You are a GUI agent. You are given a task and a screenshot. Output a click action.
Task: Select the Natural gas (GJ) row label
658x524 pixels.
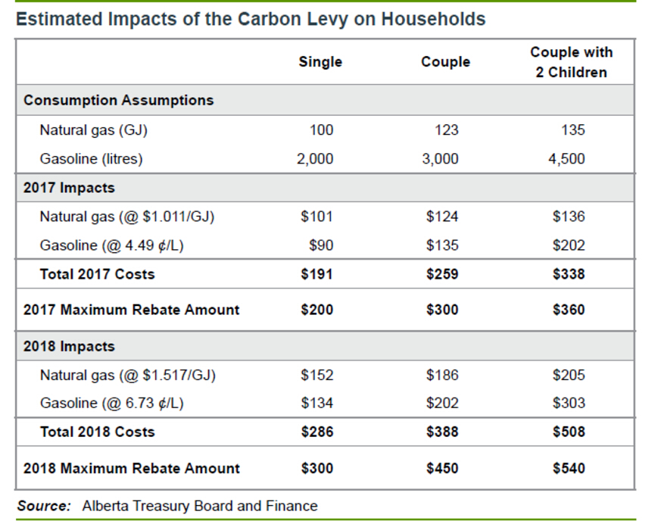click(93, 130)
